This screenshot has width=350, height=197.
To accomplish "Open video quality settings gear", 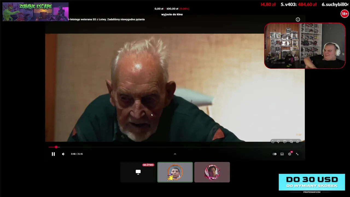I will pyautogui.click(x=290, y=154).
